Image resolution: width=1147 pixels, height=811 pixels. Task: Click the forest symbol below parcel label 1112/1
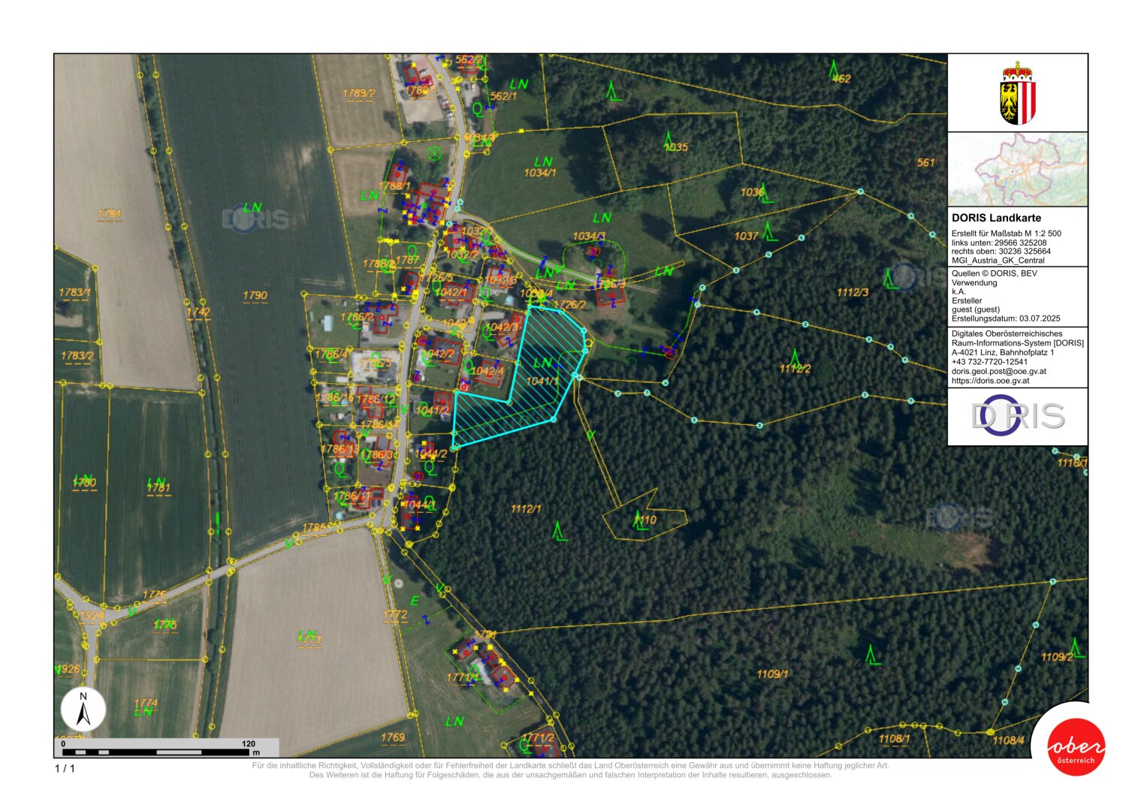559,532
